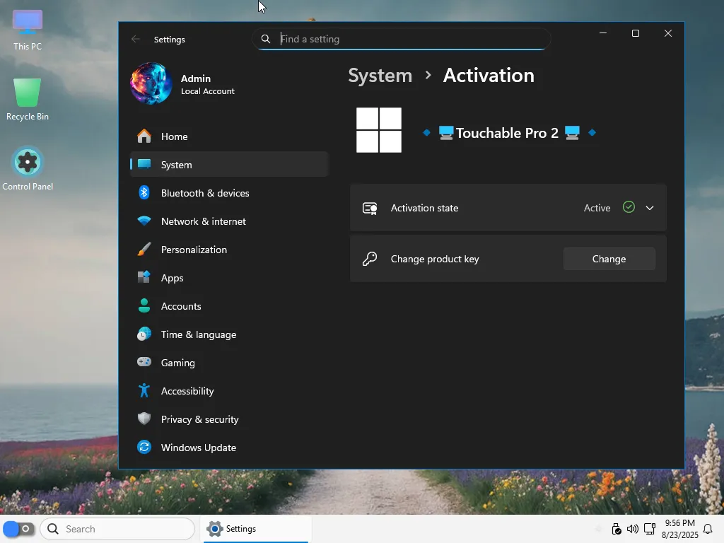Image resolution: width=724 pixels, height=543 pixels.
Task: Click the Settings taskbar button
Action: point(256,529)
